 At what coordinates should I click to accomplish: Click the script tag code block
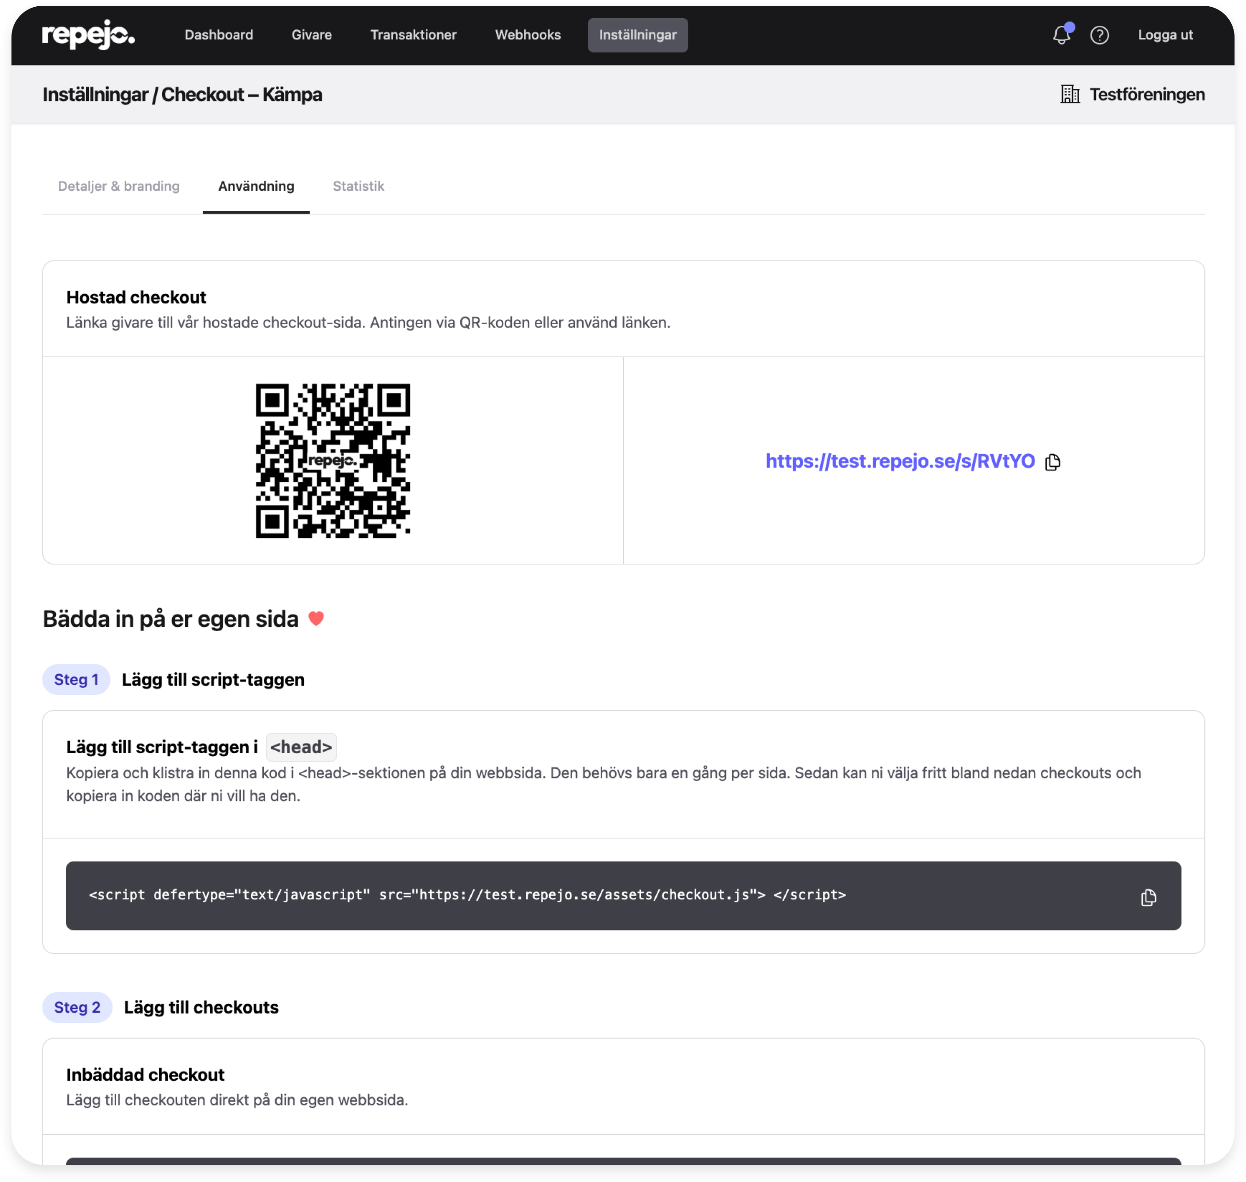(624, 896)
